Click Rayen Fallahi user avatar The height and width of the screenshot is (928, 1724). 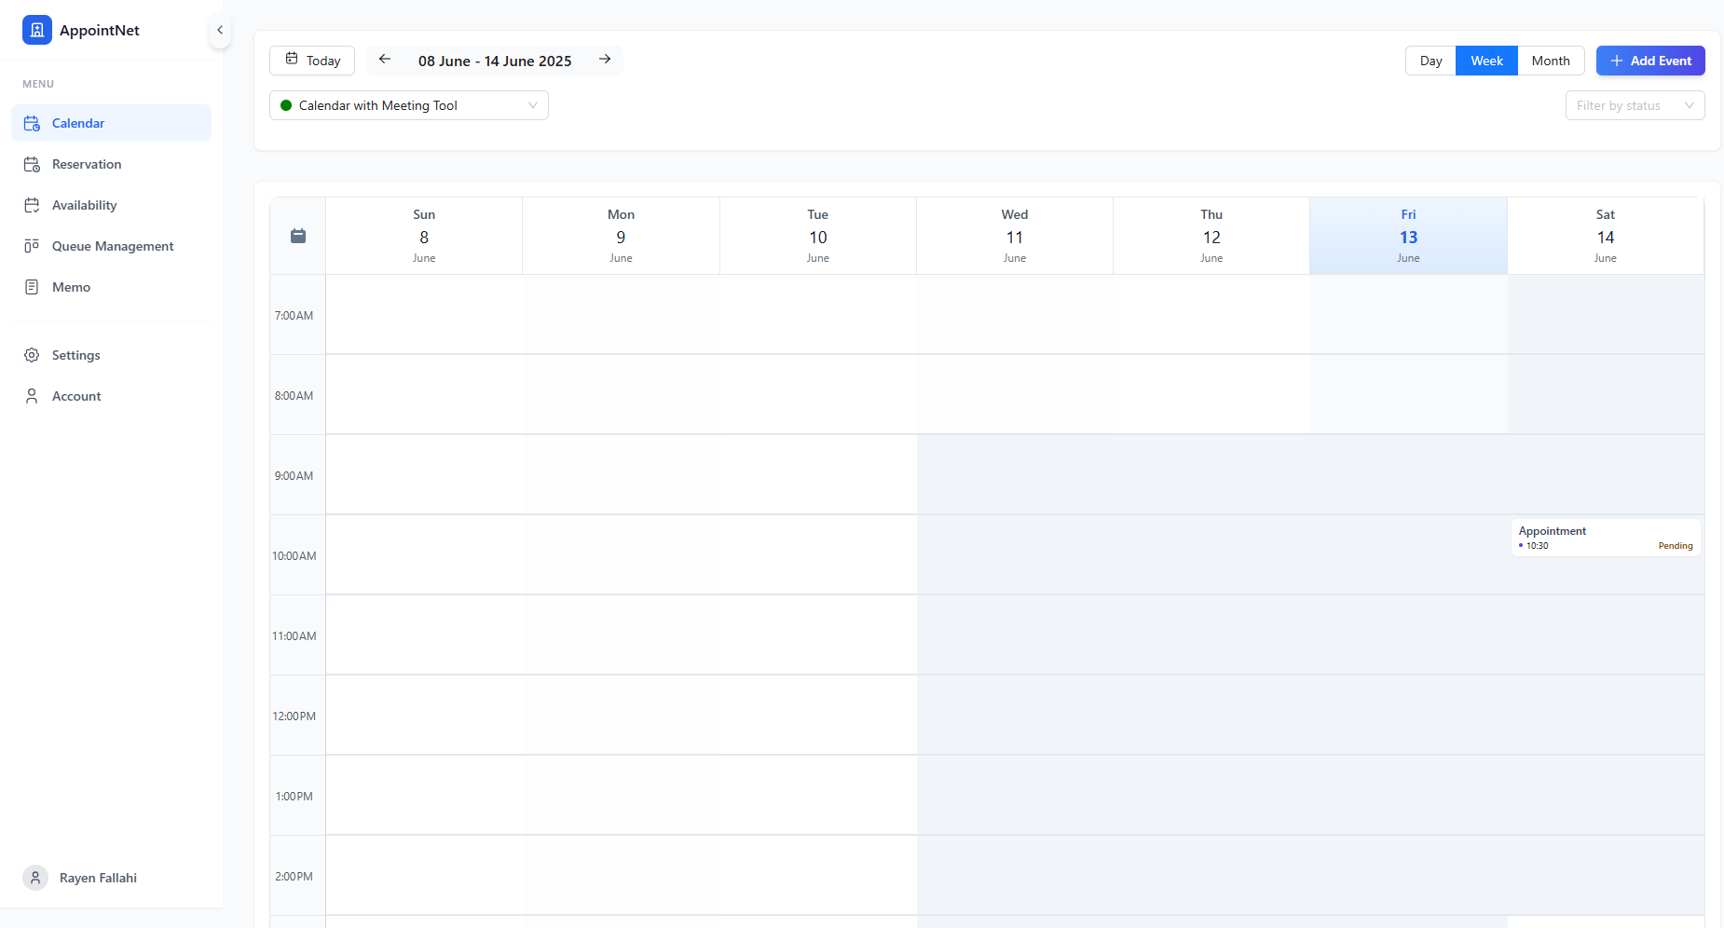(x=35, y=878)
